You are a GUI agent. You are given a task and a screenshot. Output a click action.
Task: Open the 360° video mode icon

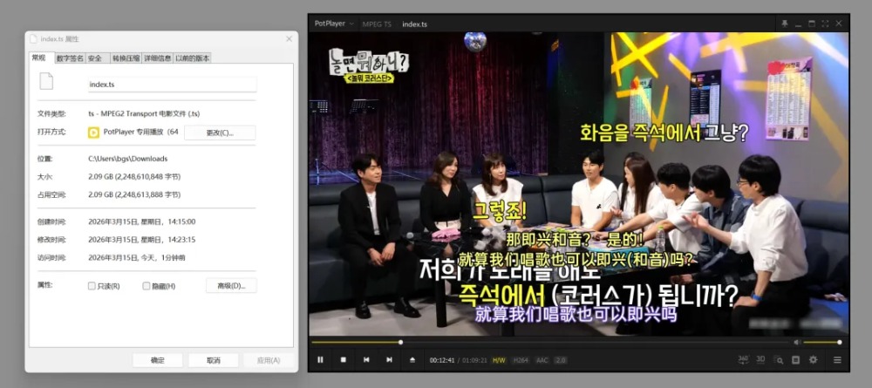pyautogui.click(x=743, y=359)
